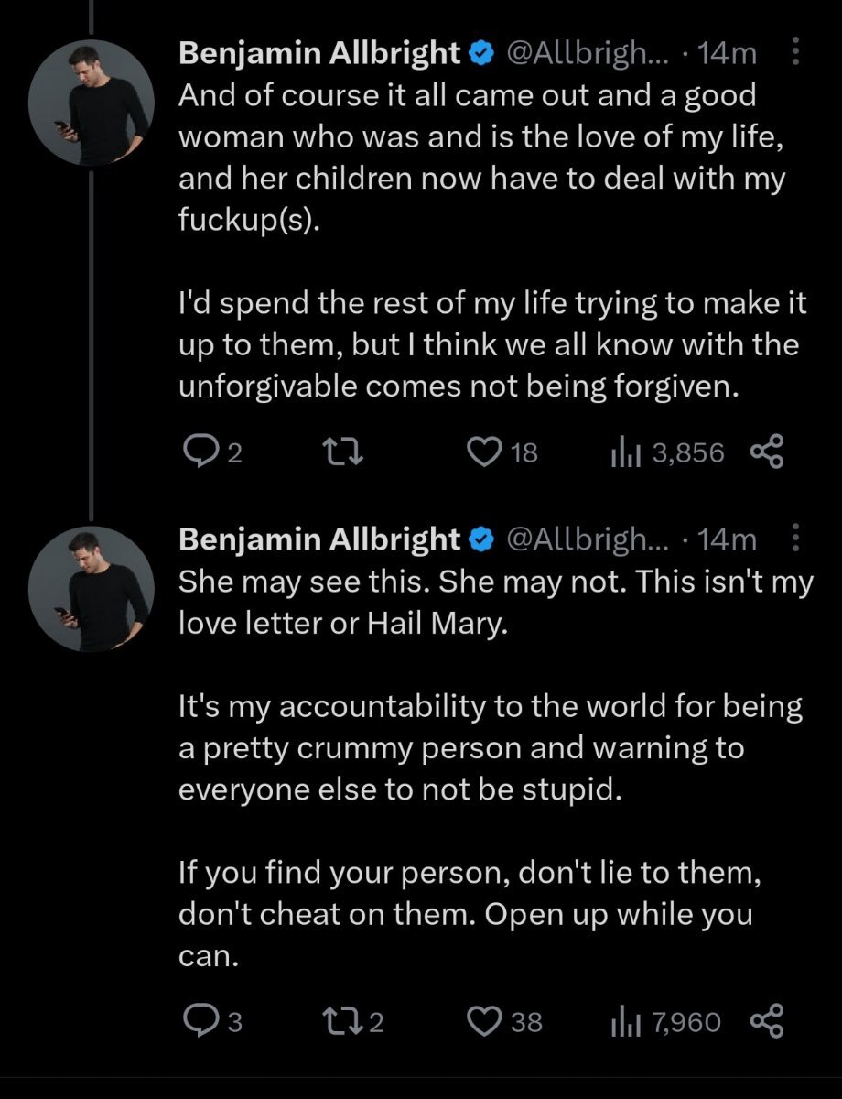Open the three-dot menu on the first tweet

point(794,54)
